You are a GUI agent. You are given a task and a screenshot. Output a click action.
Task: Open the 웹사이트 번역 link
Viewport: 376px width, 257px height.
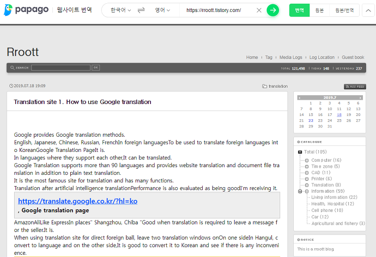point(74,10)
